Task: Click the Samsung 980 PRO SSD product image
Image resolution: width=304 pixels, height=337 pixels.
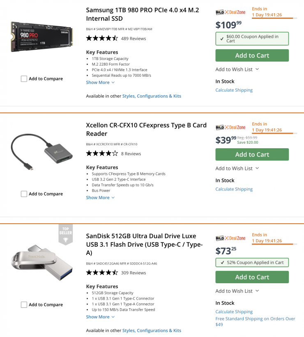Action: [x=41, y=37]
